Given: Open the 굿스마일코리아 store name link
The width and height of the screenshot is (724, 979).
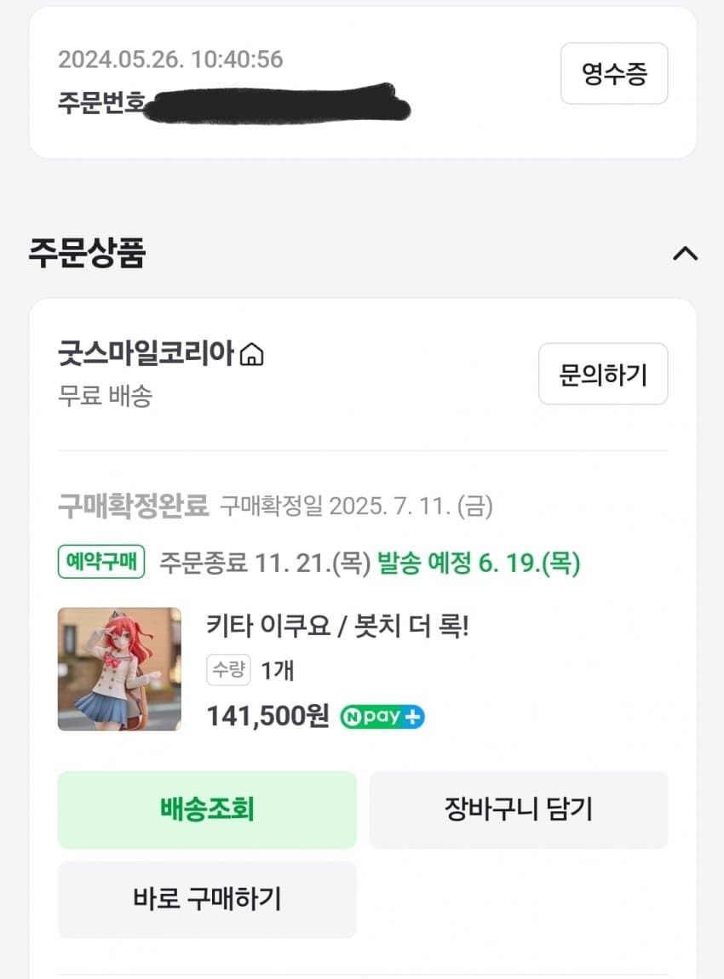Looking at the screenshot, I should coord(146,352).
